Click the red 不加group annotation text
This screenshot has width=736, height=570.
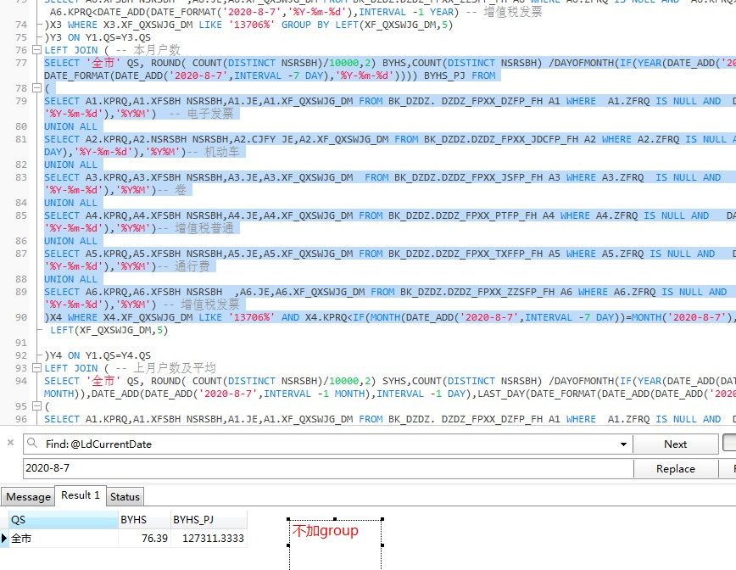coord(325,531)
